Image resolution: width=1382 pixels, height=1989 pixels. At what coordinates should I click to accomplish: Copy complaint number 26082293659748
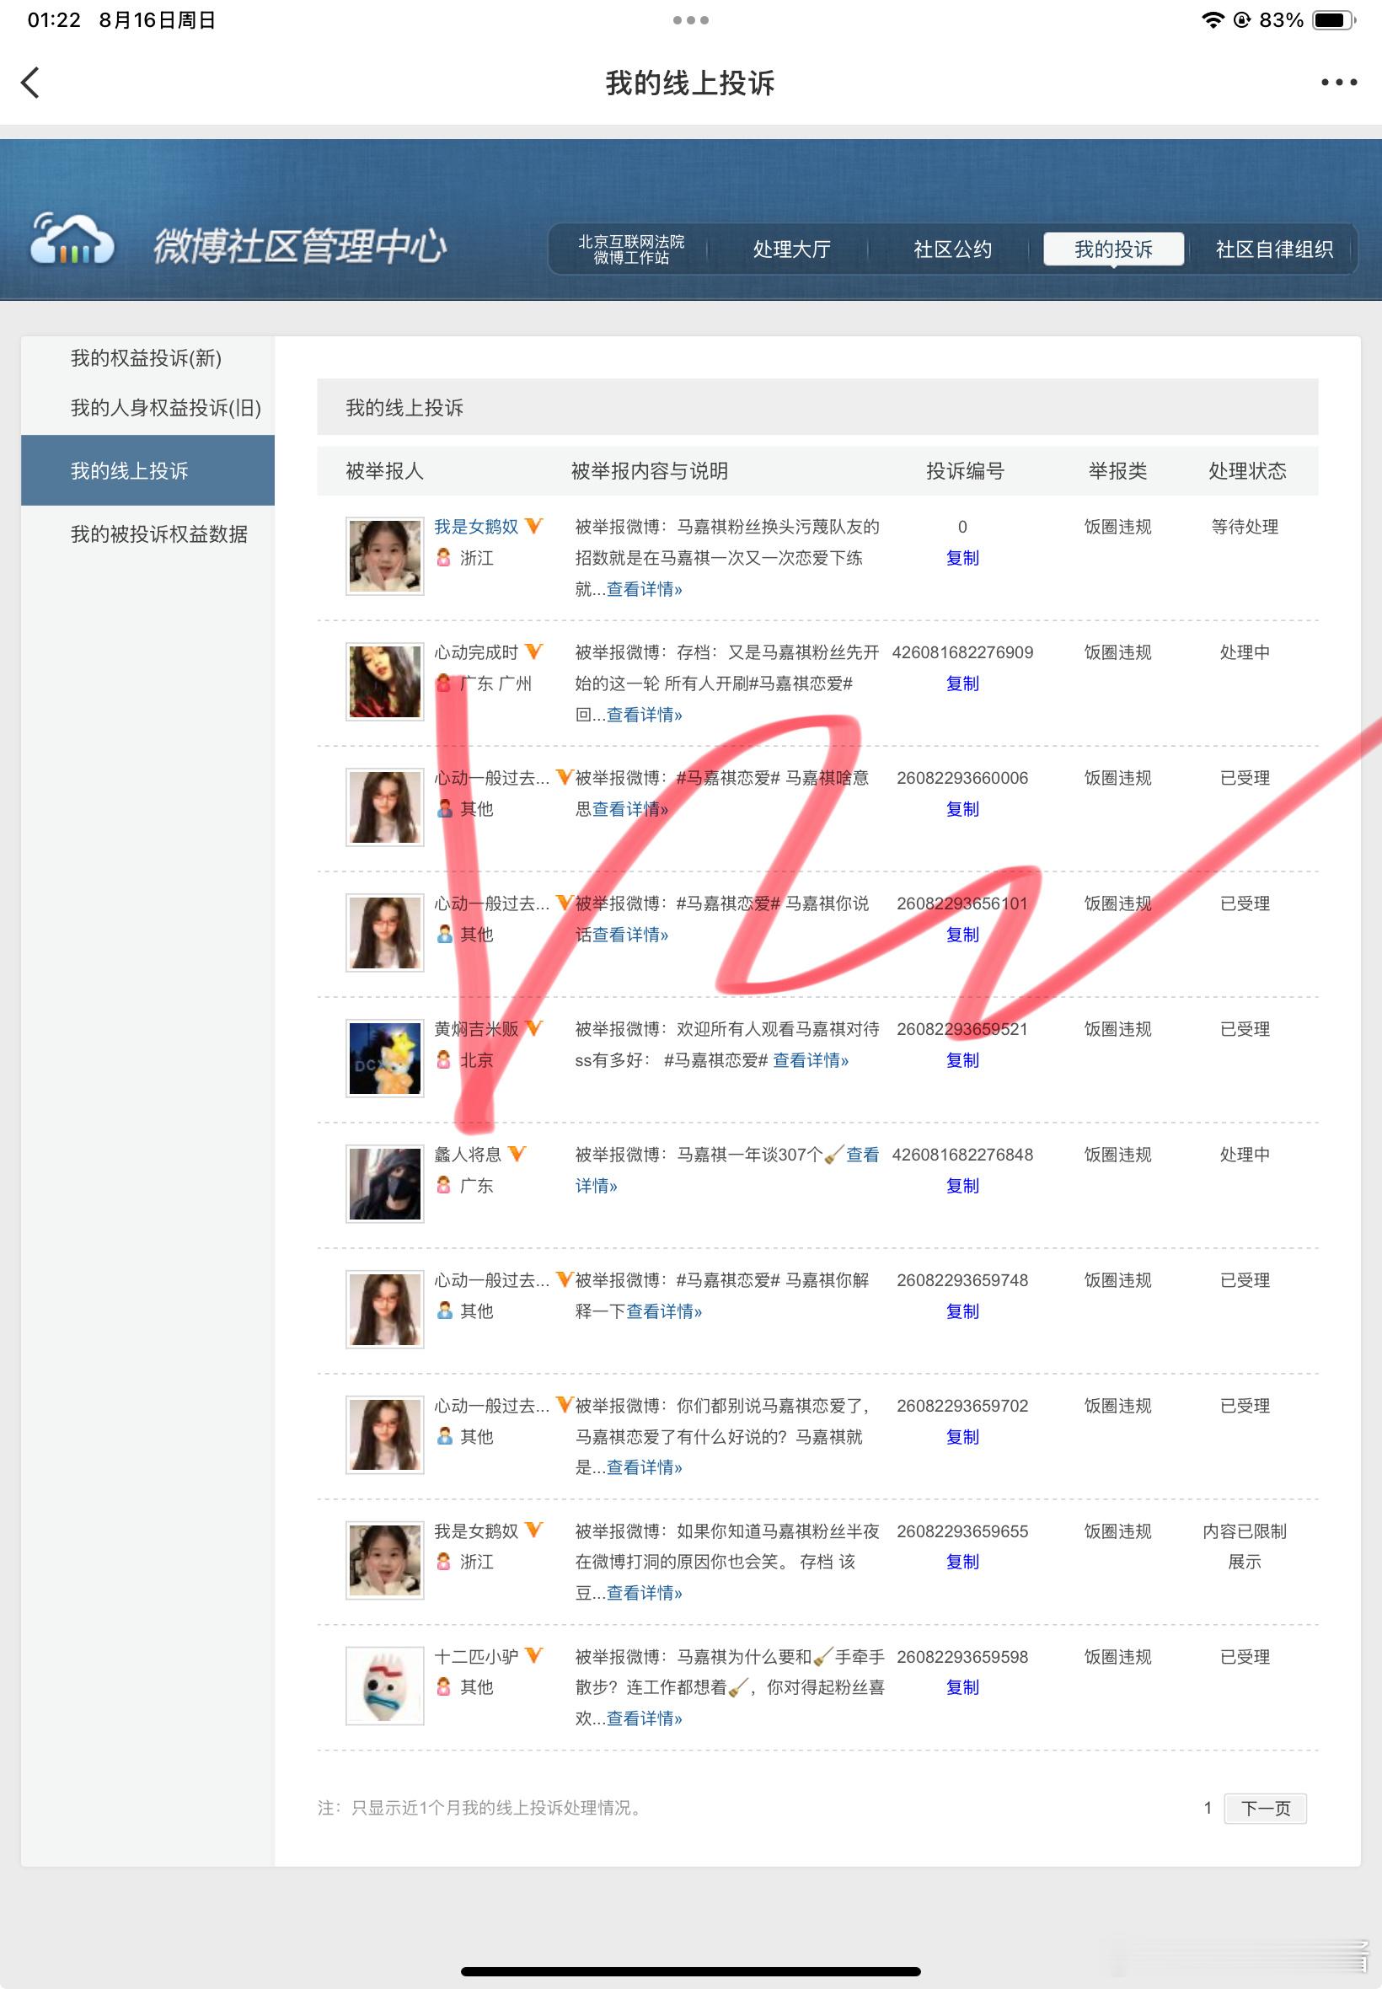pos(962,1311)
